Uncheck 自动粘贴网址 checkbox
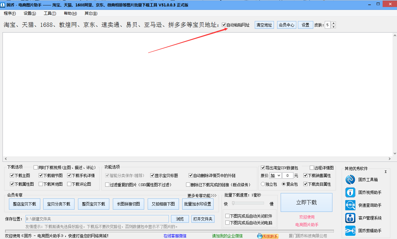 pos(224,25)
